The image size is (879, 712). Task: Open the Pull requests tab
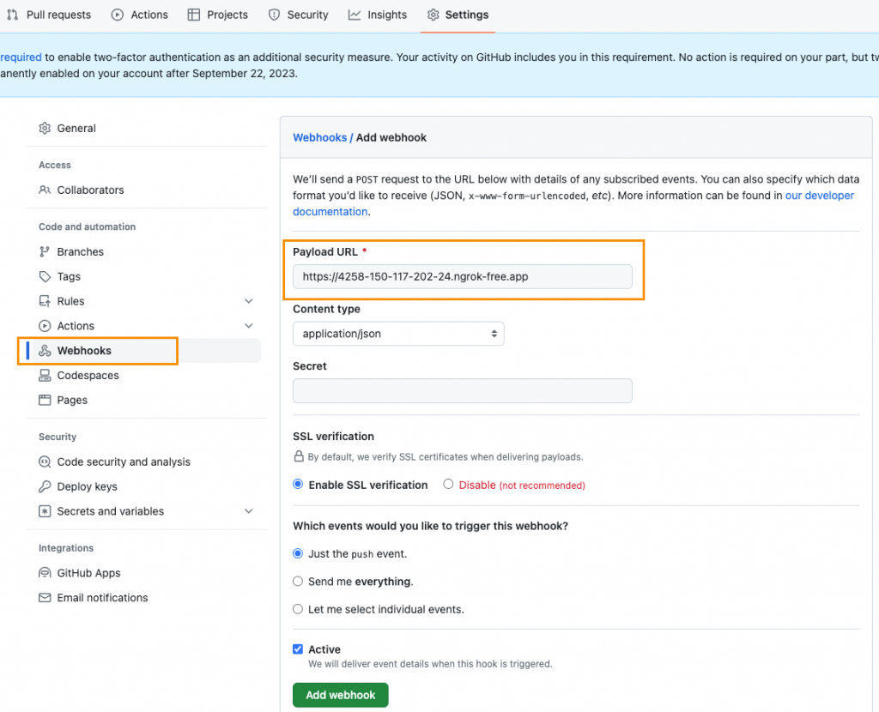(49, 15)
